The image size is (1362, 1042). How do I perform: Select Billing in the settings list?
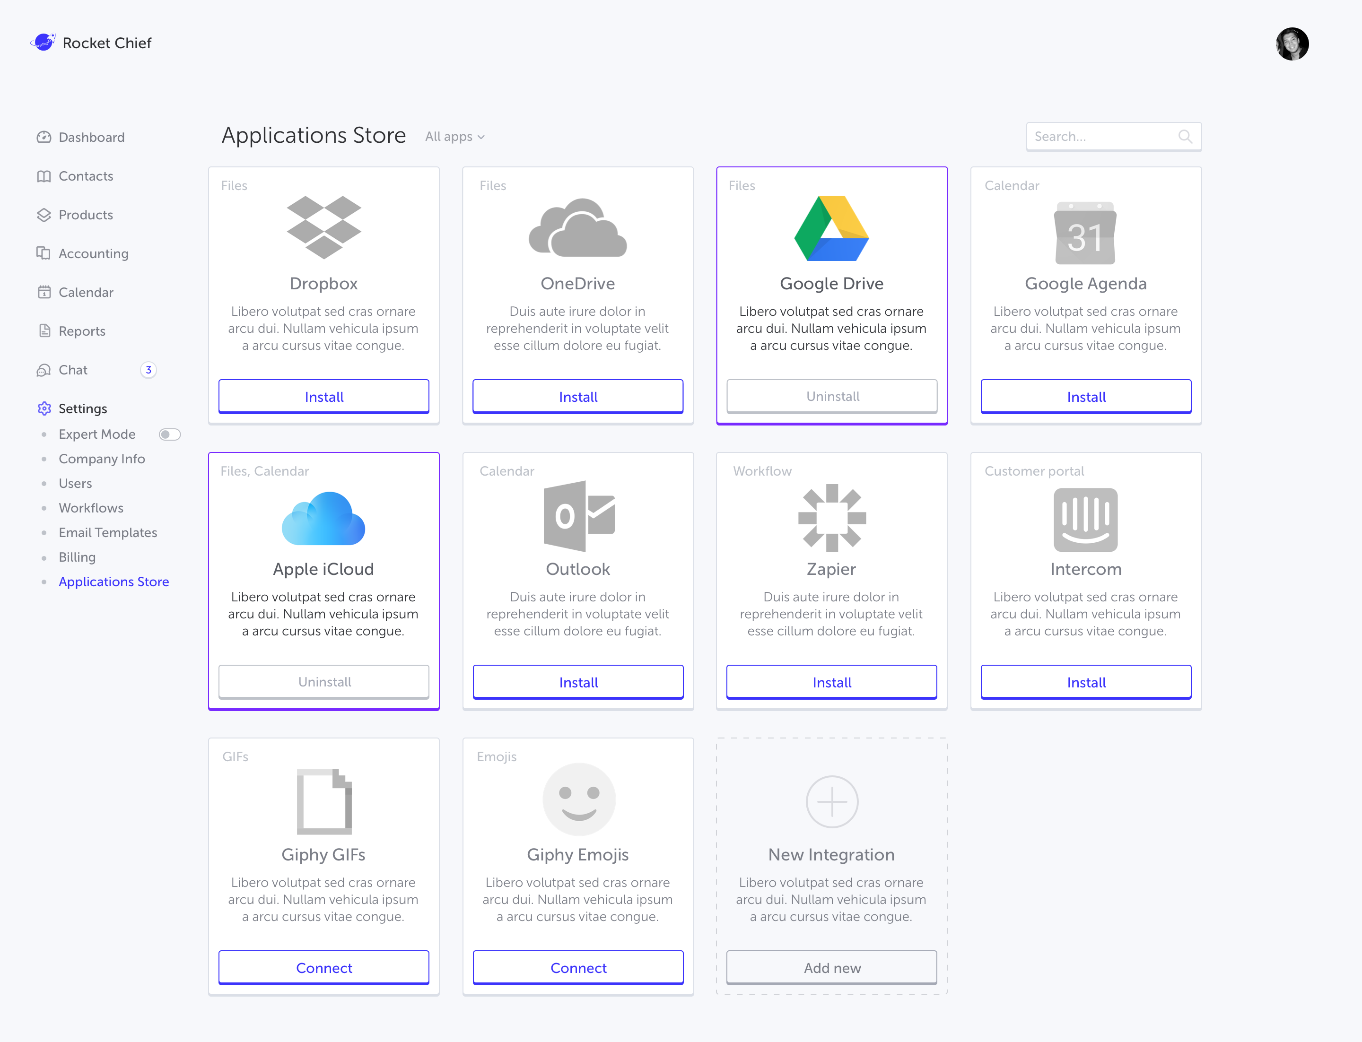click(77, 557)
